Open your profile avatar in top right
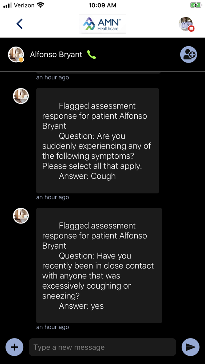Viewport: 205px width, 364px height. coord(186,24)
